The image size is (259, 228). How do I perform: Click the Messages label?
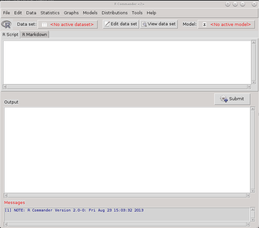pos(15,203)
